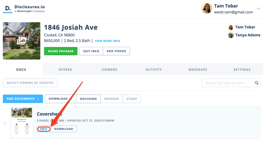Screen dimensions: 263x143
Task: Click the REORDER button
Action: [111, 99]
